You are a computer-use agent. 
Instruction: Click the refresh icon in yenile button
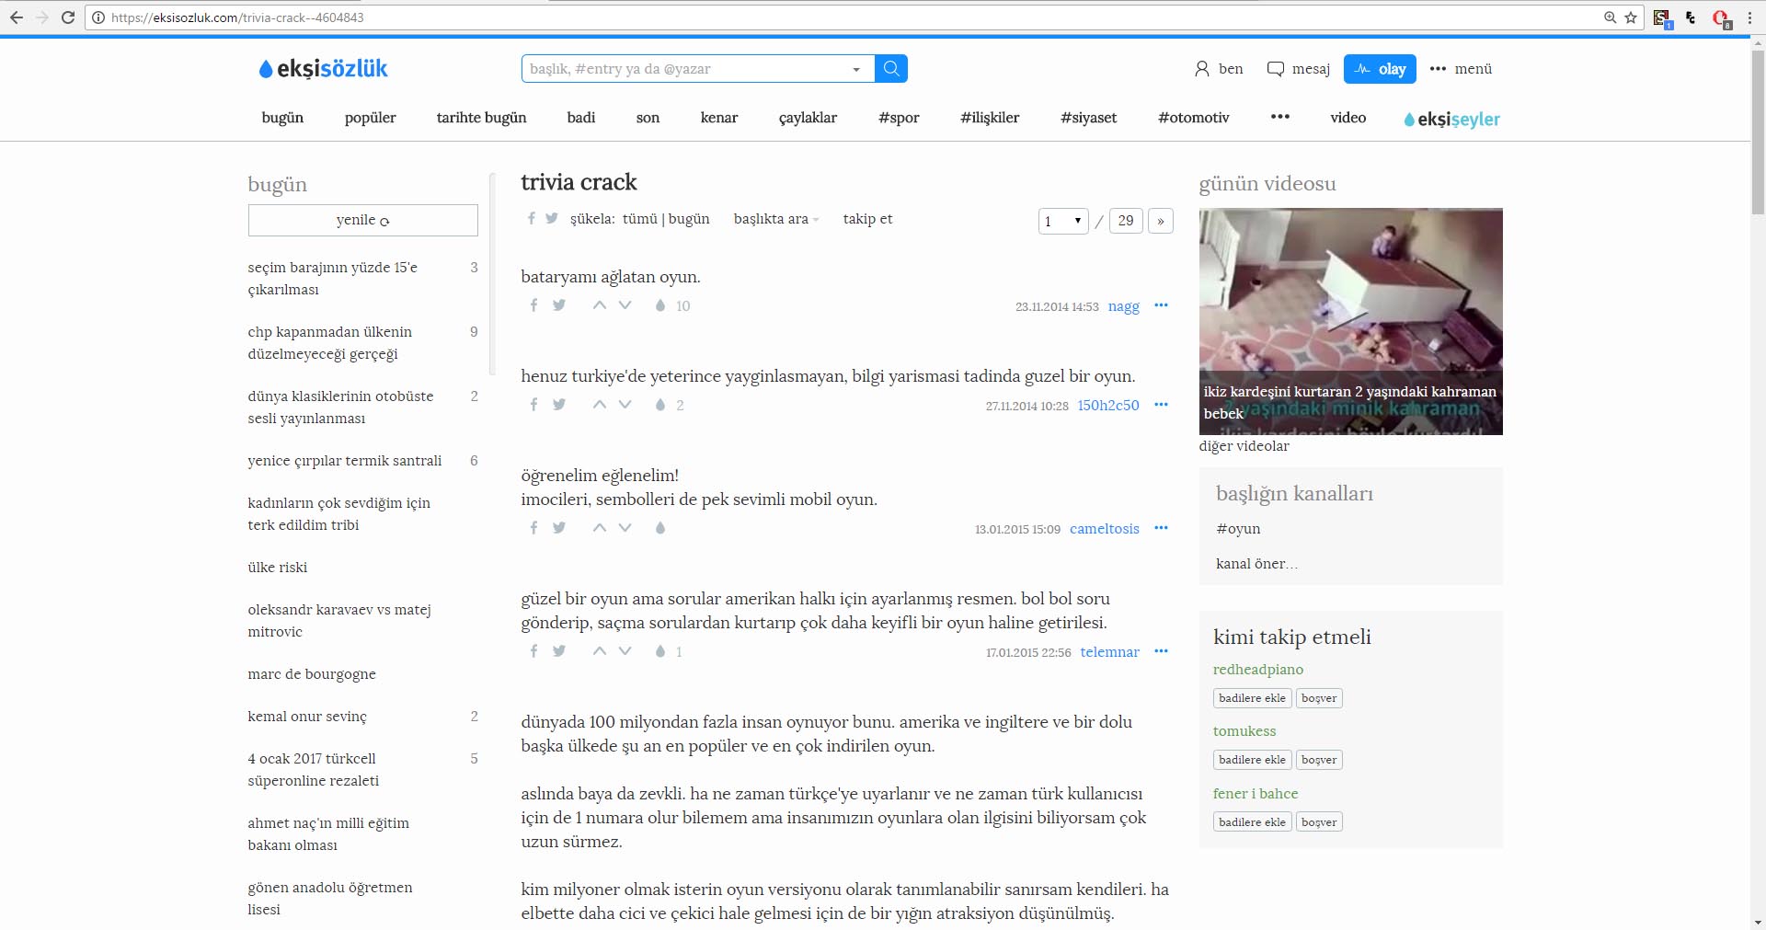coord(384,222)
